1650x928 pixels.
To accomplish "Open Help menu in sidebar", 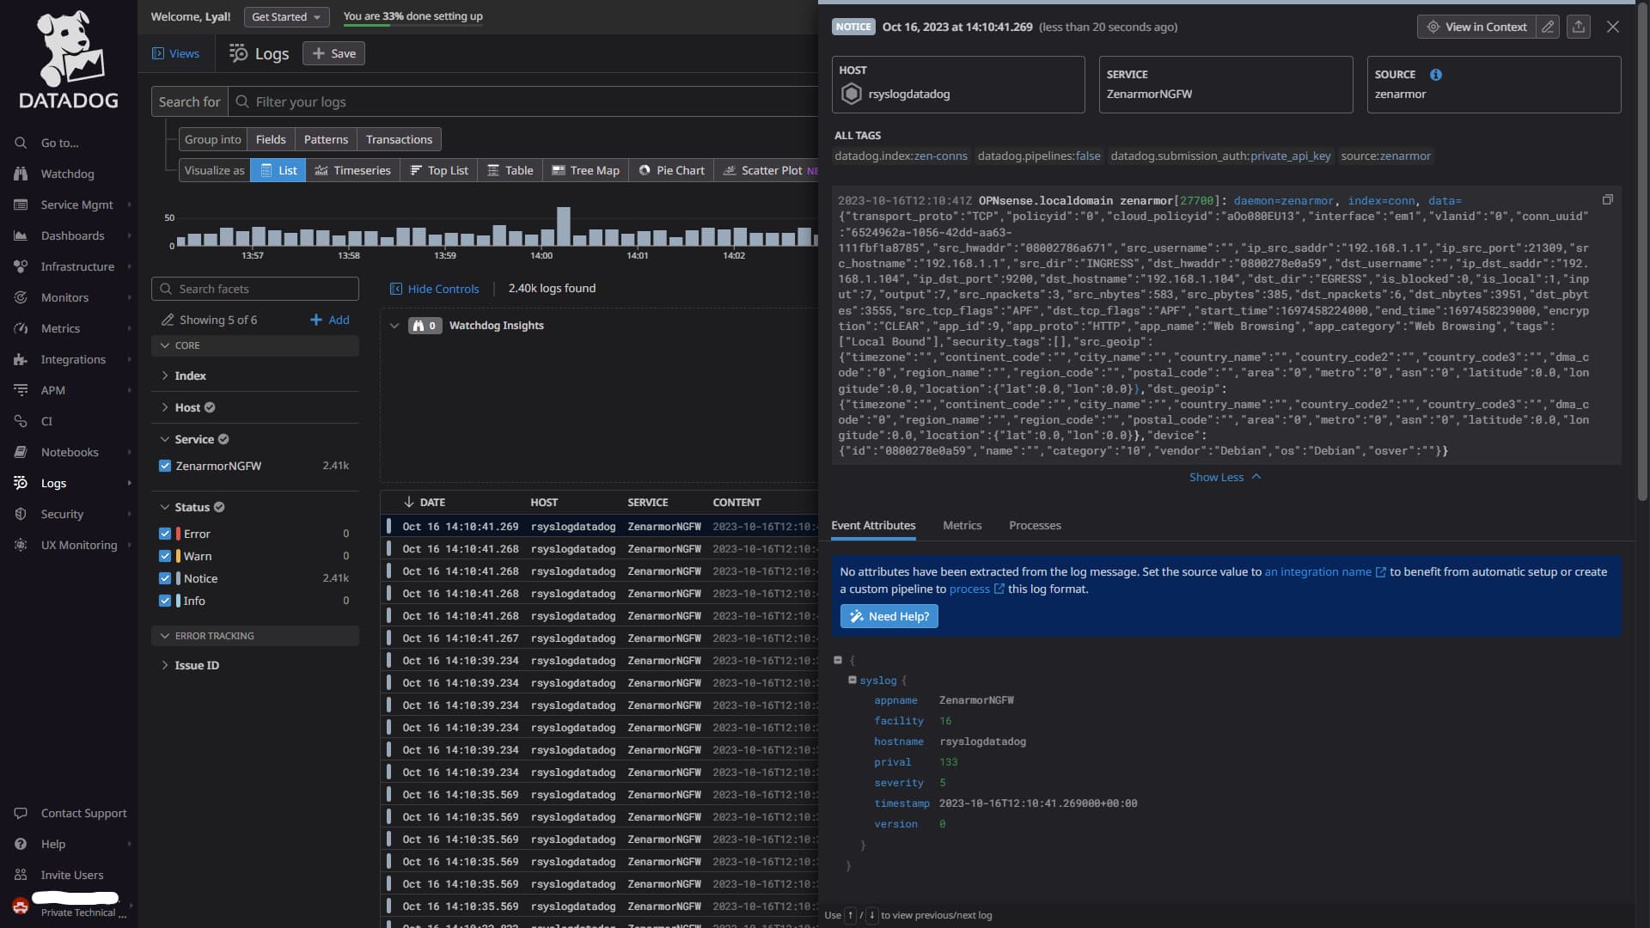I will pyautogui.click(x=52, y=844).
